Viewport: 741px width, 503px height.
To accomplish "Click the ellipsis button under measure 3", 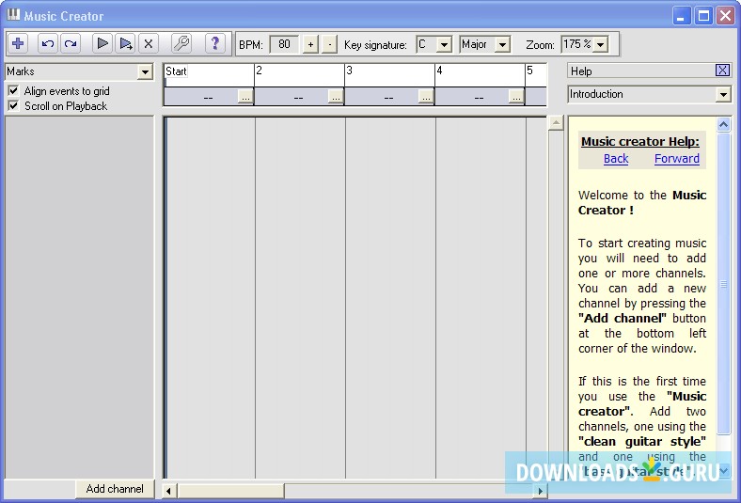I will [x=426, y=97].
